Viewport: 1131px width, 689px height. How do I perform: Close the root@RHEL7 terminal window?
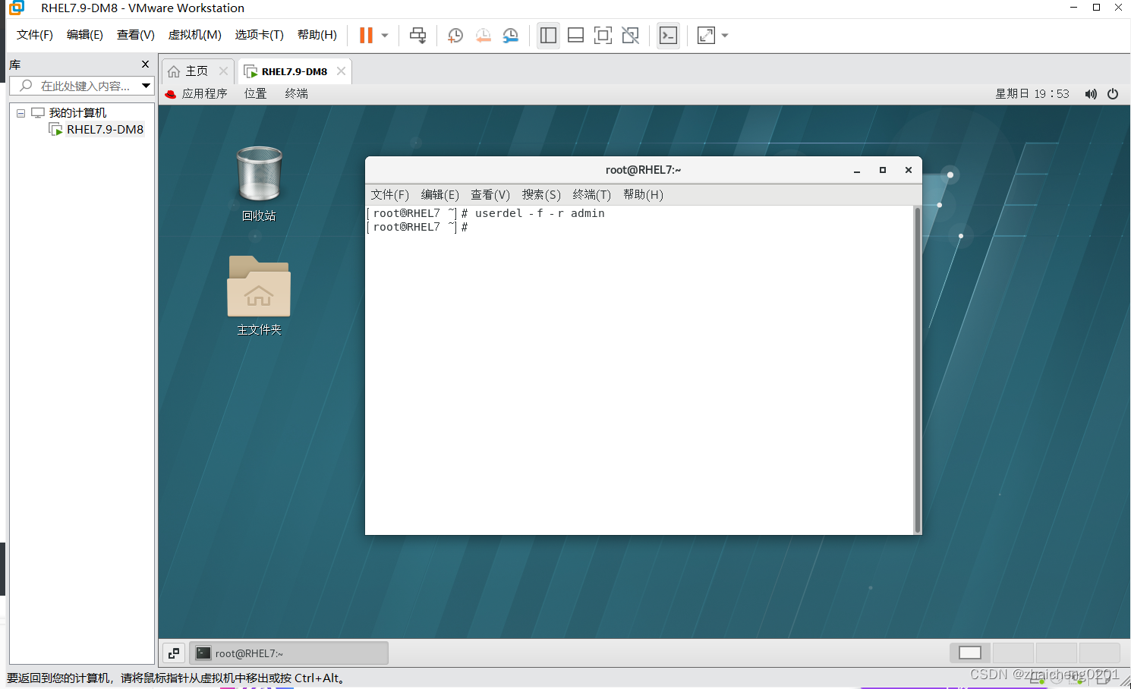(x=909, y=171)
